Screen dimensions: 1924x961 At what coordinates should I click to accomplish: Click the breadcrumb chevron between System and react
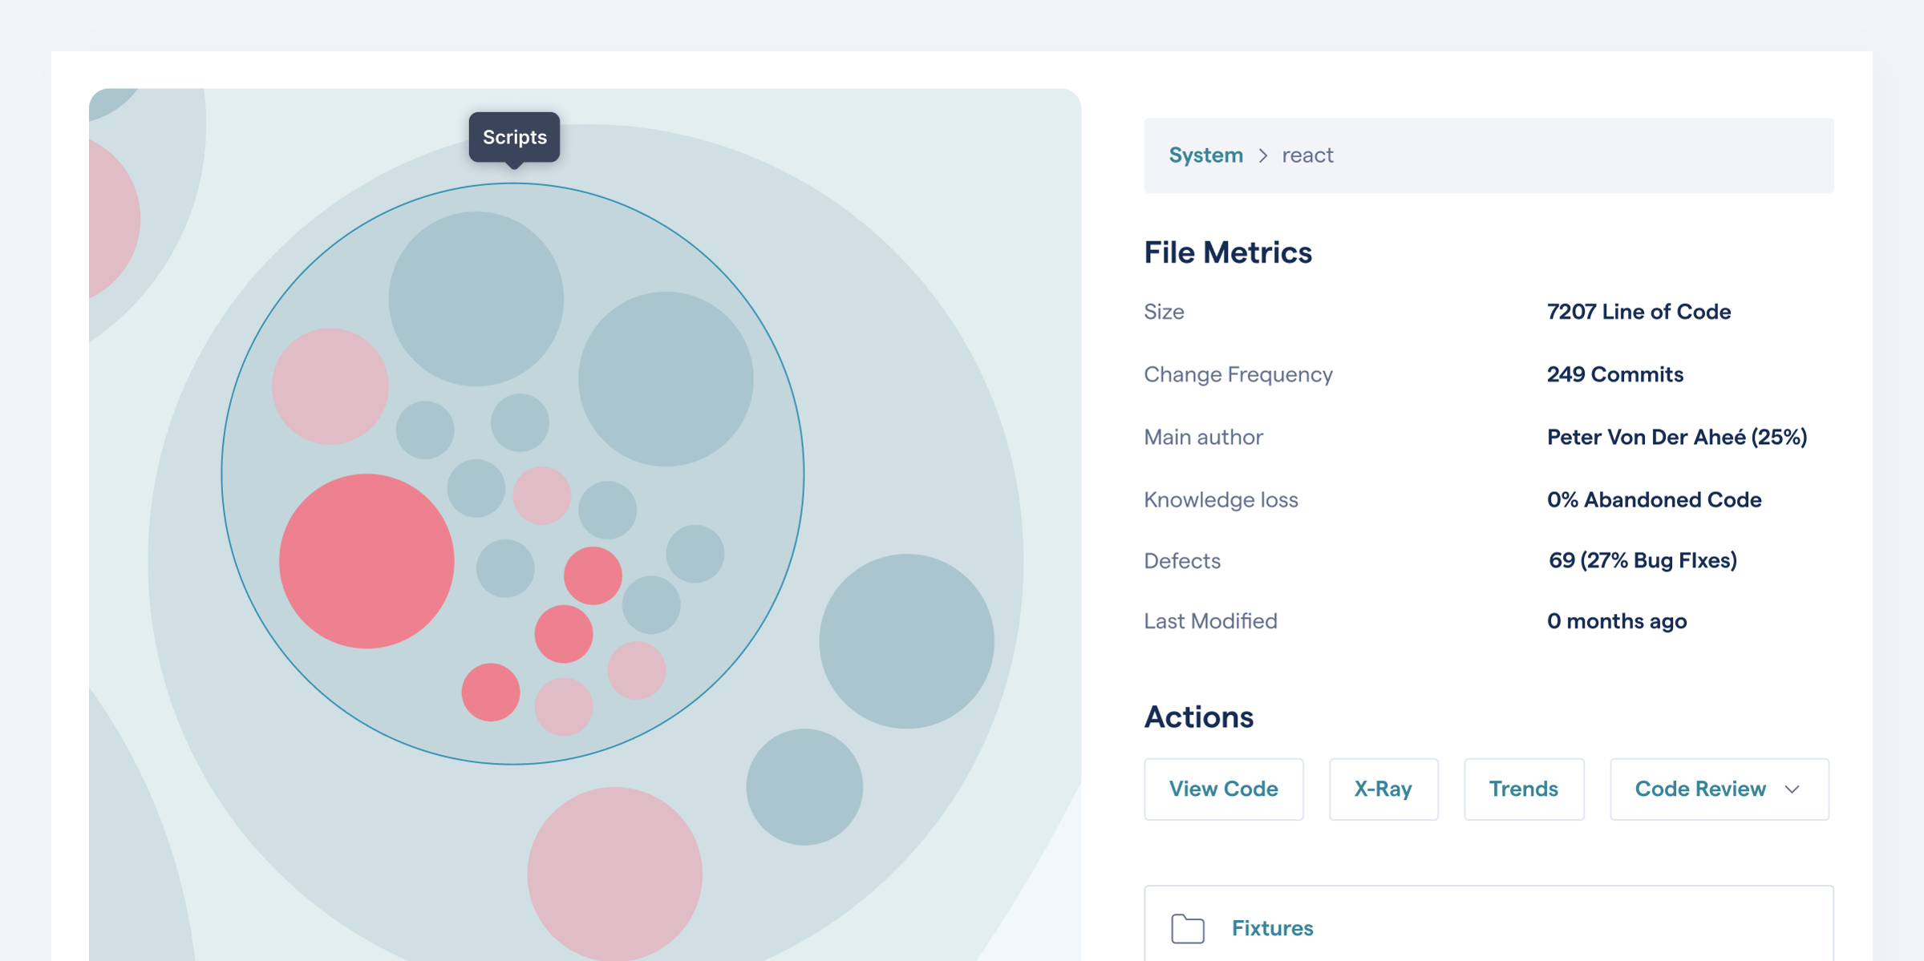(x=1264, y=155)
